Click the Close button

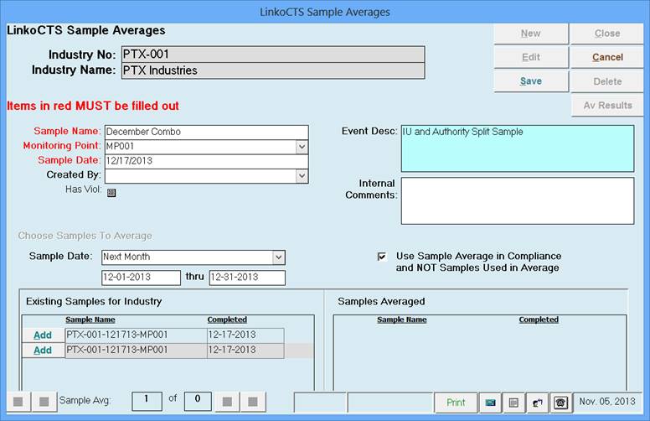[607, 34]
